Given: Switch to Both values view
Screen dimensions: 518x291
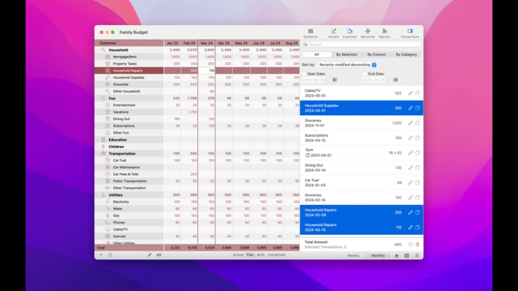Looking at the screenshot, I should tap(261, 255).
